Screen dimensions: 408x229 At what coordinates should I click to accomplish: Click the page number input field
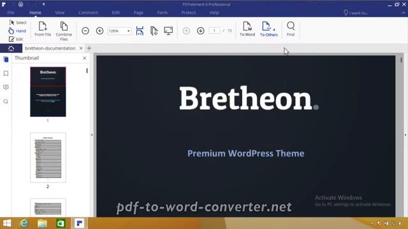click(x=214, y=31)
